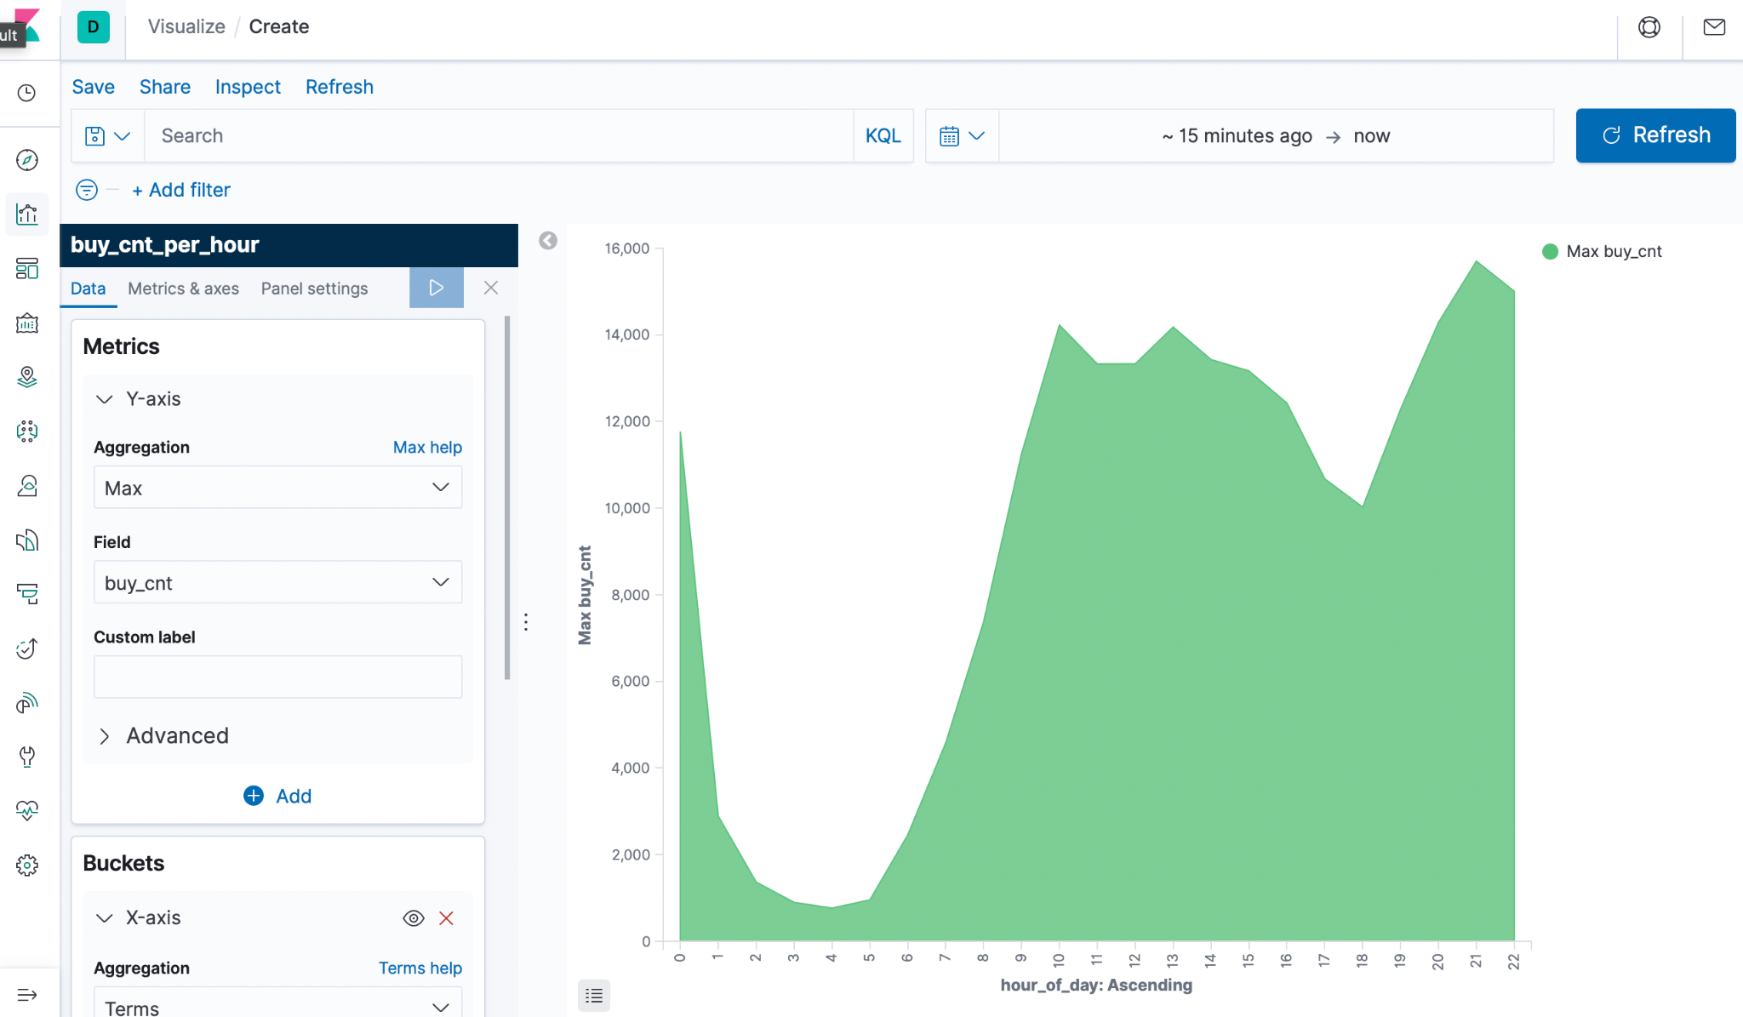Select the Visualize bar chart icon
The image size is (1743, 1017).
pos(29,213)
